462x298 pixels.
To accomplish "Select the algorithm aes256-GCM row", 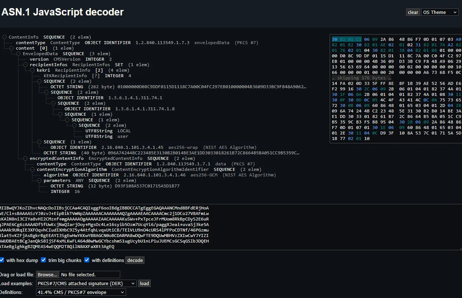I will coord(160,175).
